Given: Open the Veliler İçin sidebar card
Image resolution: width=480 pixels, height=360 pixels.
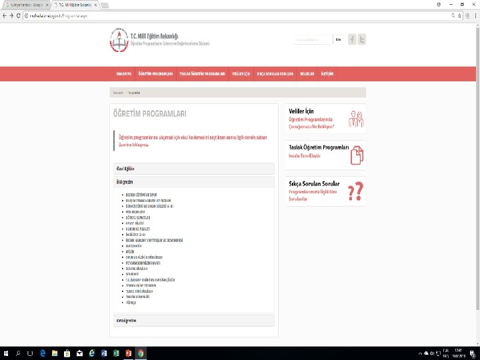Looking at the screenshot, I should click(x=326, y=119).
